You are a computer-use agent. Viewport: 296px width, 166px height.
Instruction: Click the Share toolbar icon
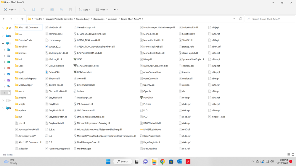point(61,10)
